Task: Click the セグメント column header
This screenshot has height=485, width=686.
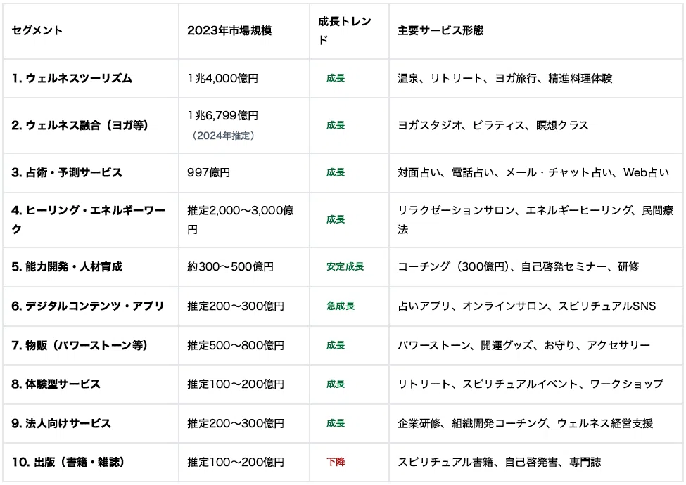Action: [37, 31]
